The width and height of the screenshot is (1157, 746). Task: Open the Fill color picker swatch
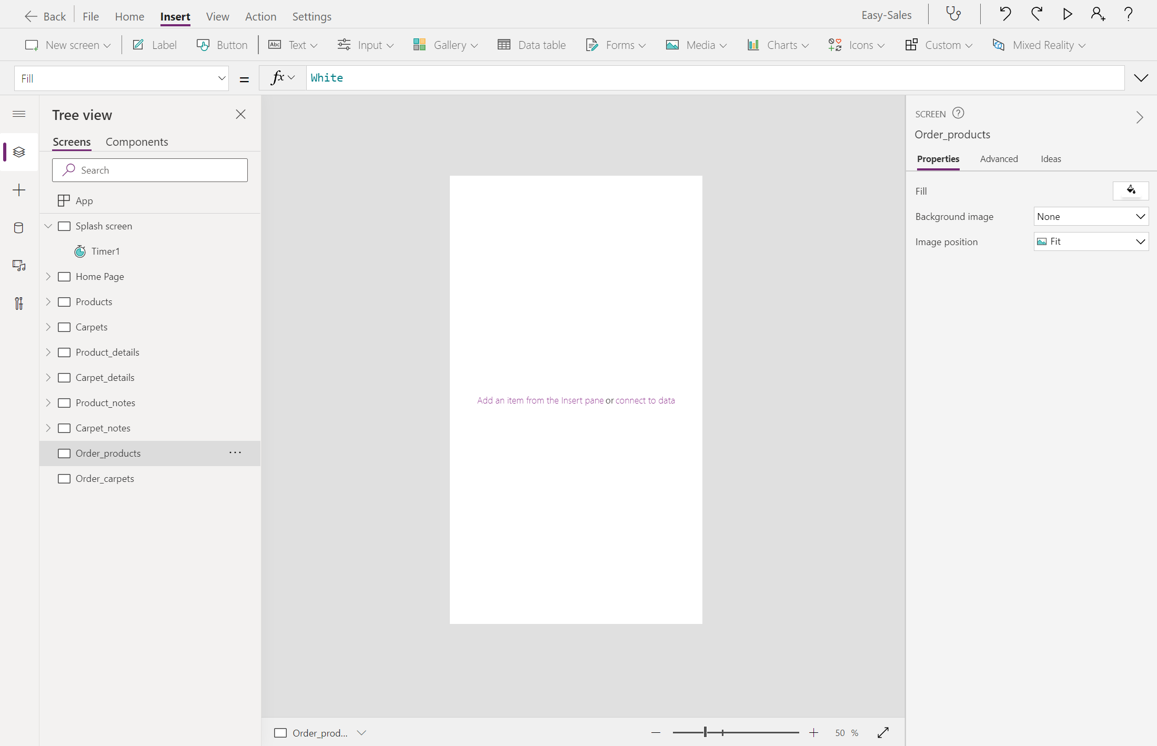tap(1131, 190)
